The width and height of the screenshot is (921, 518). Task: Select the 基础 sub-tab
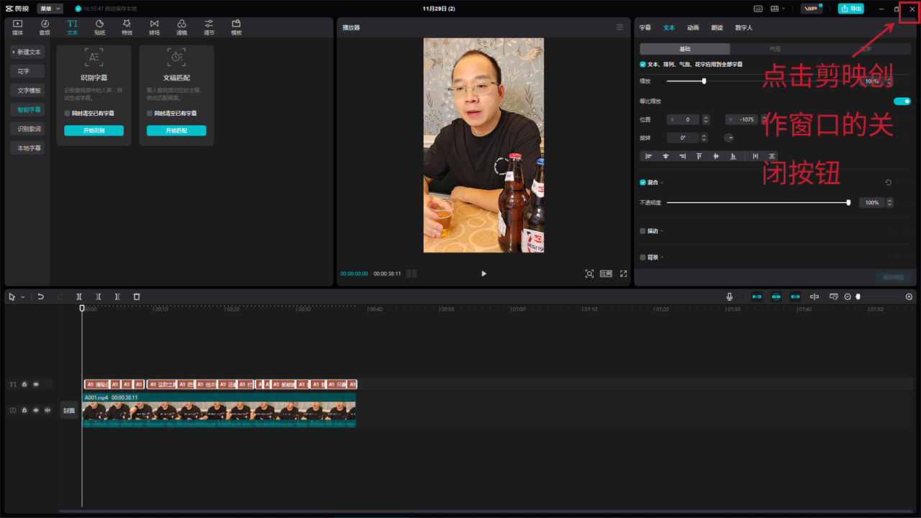(685, 49)
